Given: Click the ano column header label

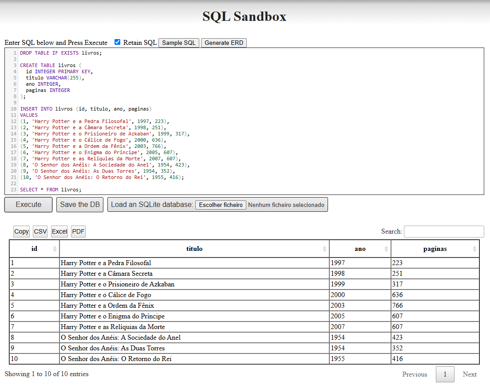Looking at the screenshot, I should (x=360, y=249).
